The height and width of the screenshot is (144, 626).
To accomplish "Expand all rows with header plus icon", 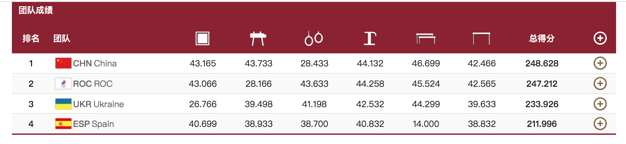I will [600, 38].
